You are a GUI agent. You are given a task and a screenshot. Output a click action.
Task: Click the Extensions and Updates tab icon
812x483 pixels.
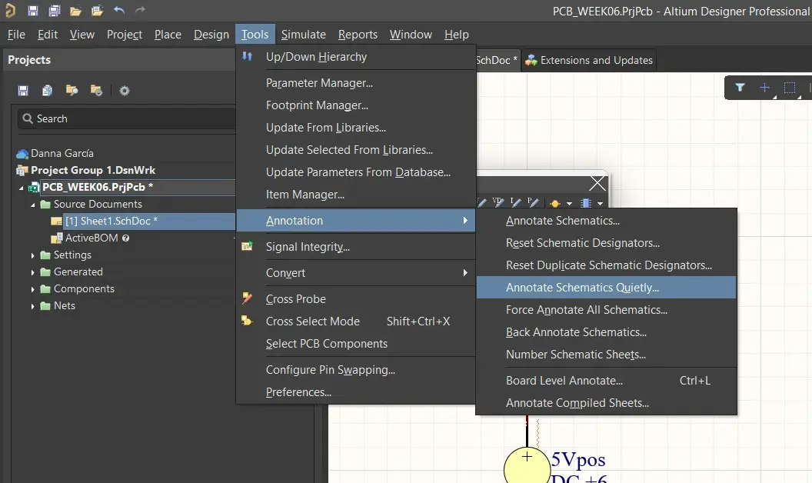(531, 60)
